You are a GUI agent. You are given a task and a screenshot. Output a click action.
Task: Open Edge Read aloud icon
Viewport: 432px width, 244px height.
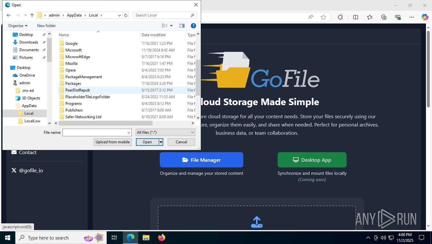pos(311,17)
